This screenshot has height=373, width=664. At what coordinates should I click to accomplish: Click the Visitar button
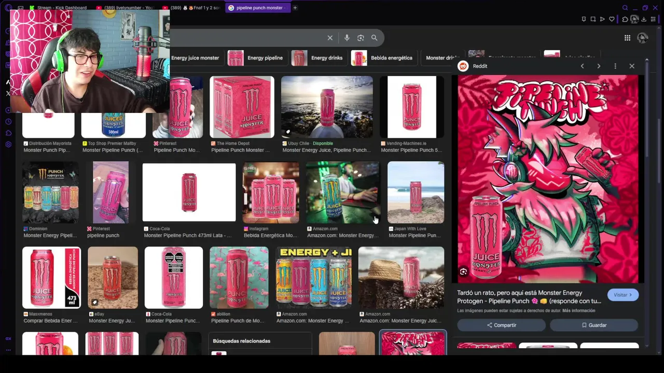pos(622,295)
